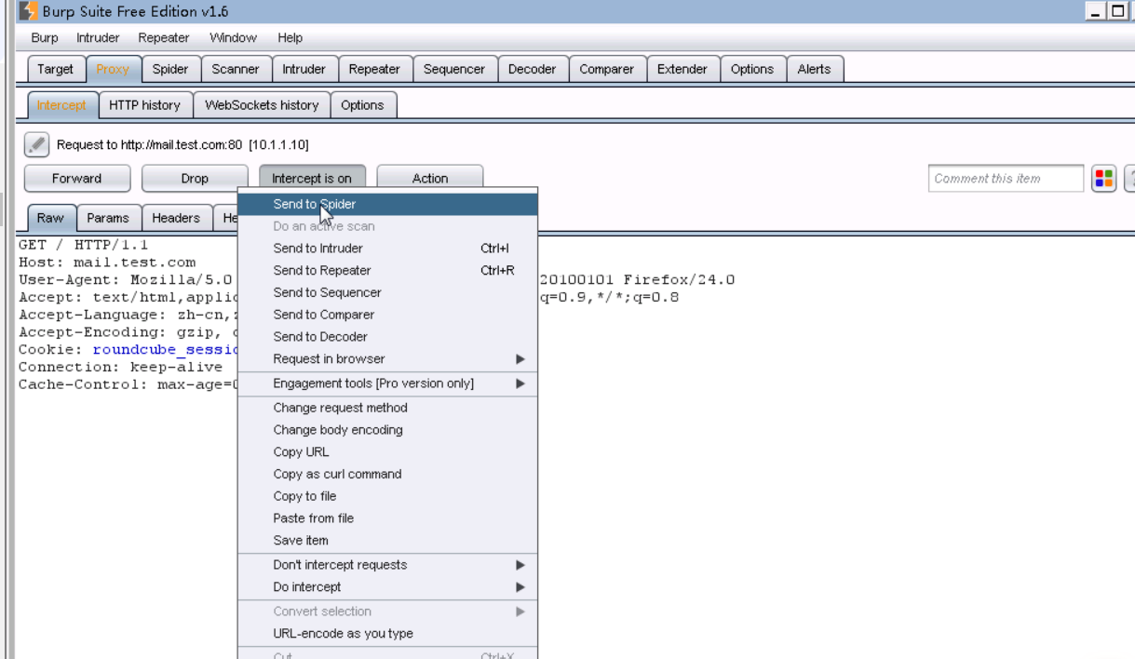Click the Burp Suite lightning logo icon
The height and width of the screenshot is (659, 1135).
tap(27, 12)
